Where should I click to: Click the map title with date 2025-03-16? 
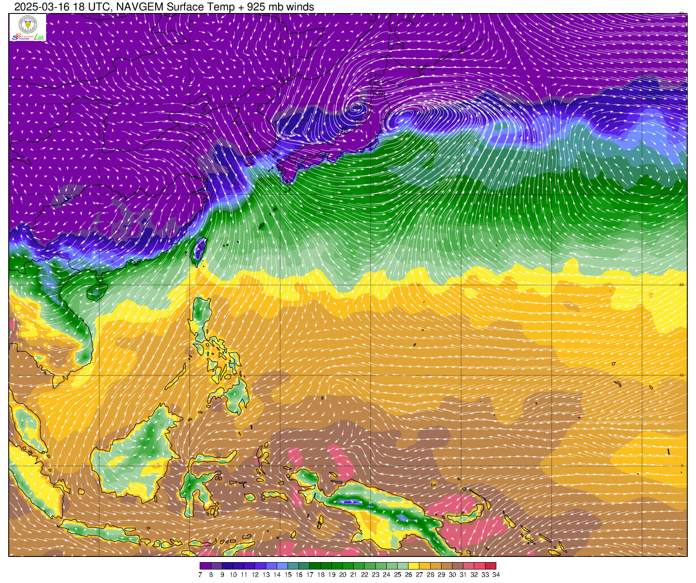coord(164,7)
